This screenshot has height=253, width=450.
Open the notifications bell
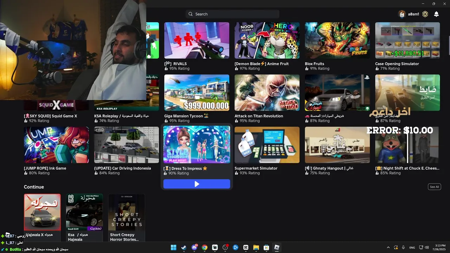(x=436, y=14)
